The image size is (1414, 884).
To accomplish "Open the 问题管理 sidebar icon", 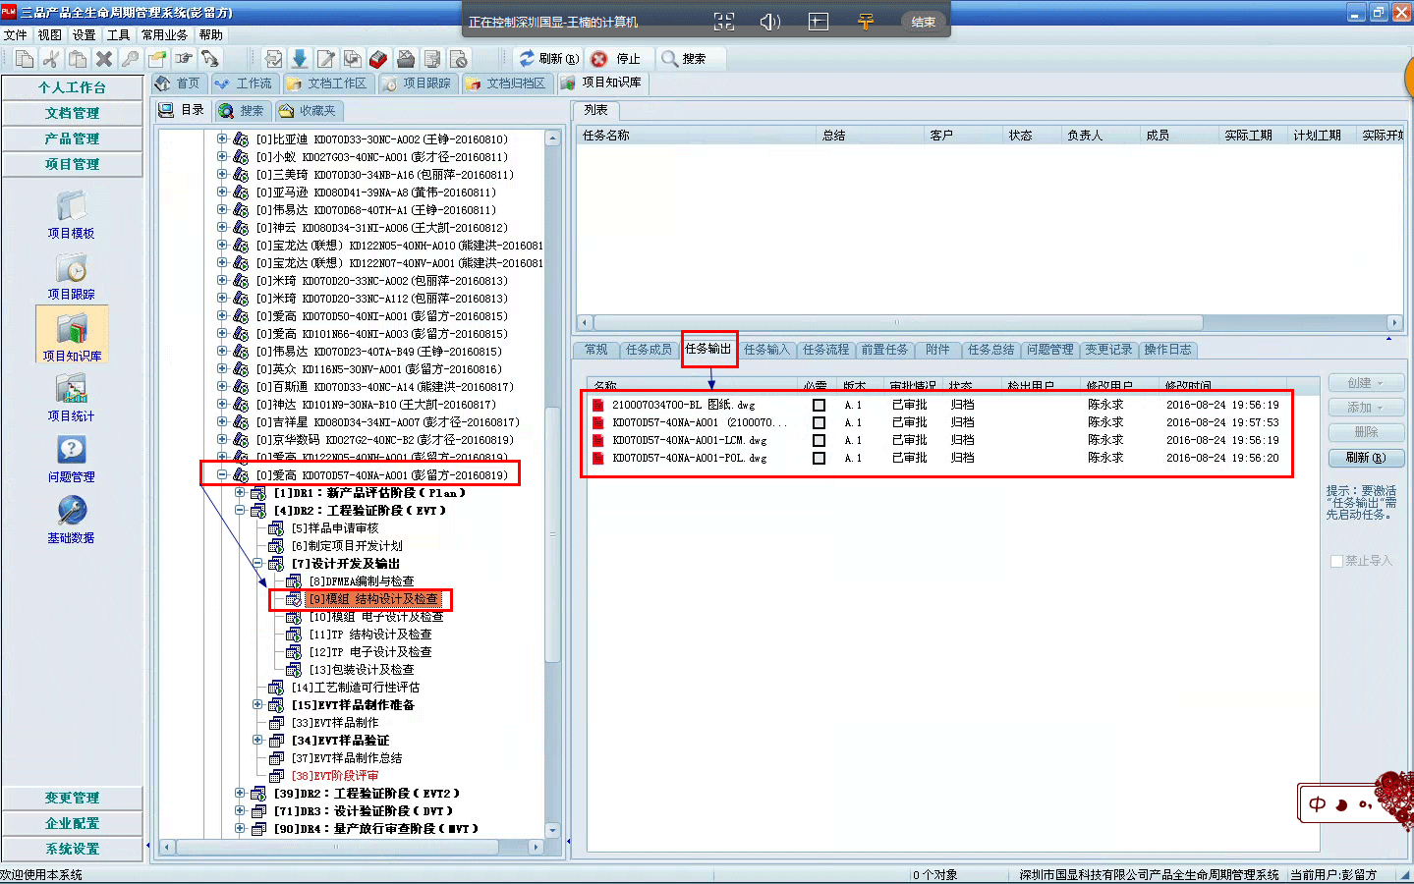I will click(x=71, y=452).
